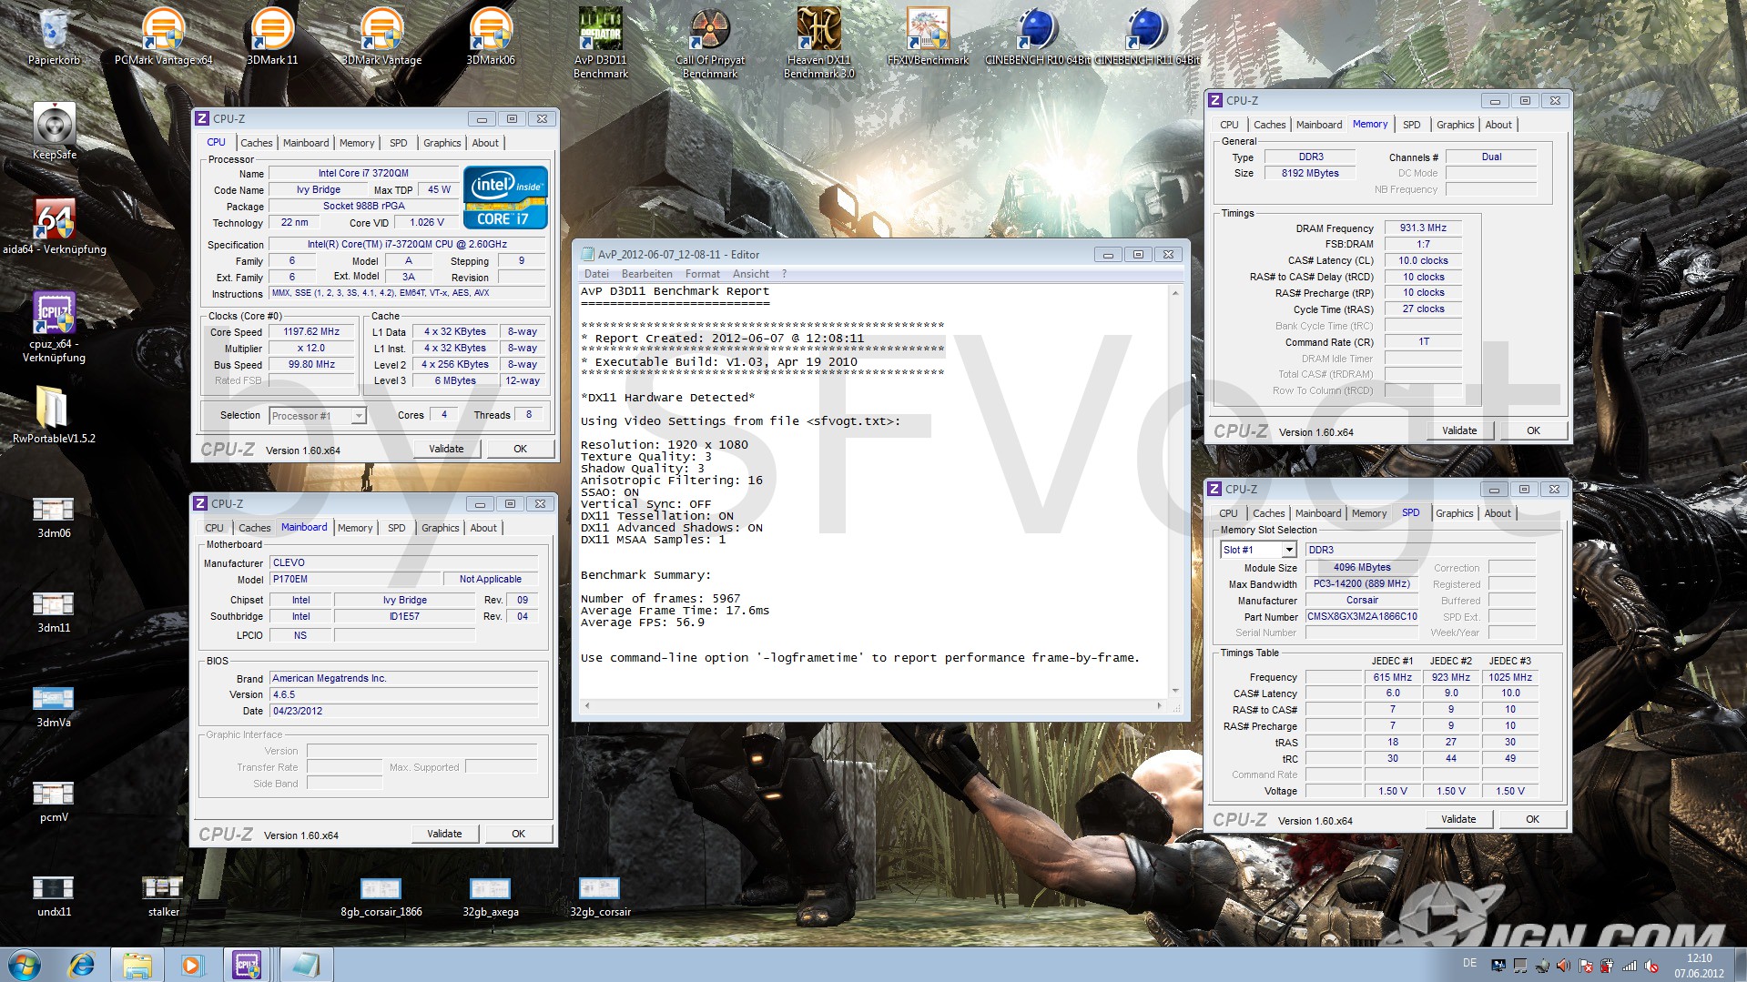Screen dimensions: 1747x982
Task: Open the Slot #1 memory slot dropdown
Action: click(1257, 550)
